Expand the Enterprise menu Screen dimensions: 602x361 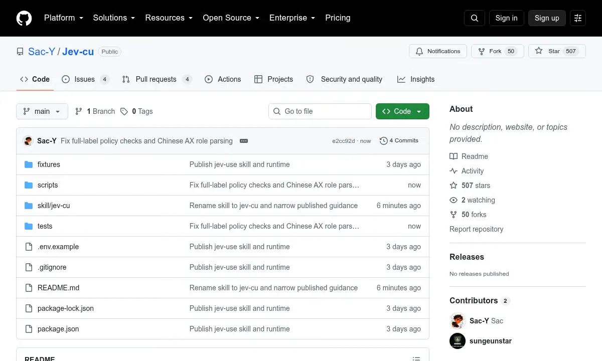point(292,18)
